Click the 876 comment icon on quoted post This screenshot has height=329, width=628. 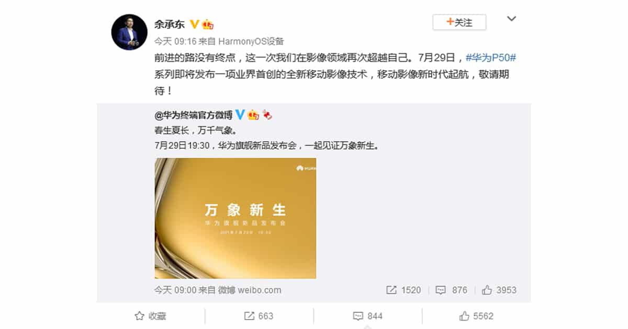(441, 290)
